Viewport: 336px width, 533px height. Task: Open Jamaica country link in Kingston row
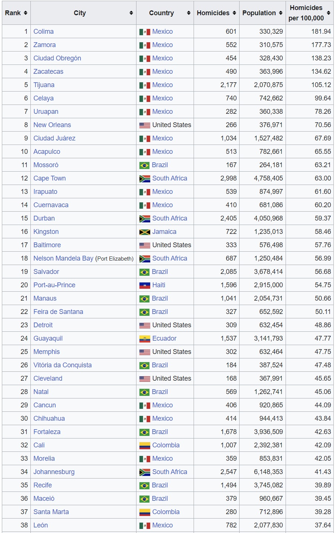164,232
